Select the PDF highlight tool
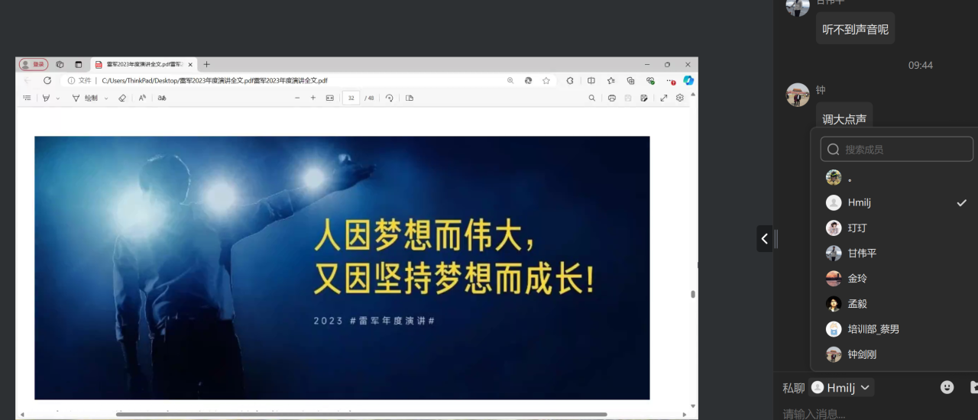The width and height of the screenshot is (978, 420). point(46,98)
